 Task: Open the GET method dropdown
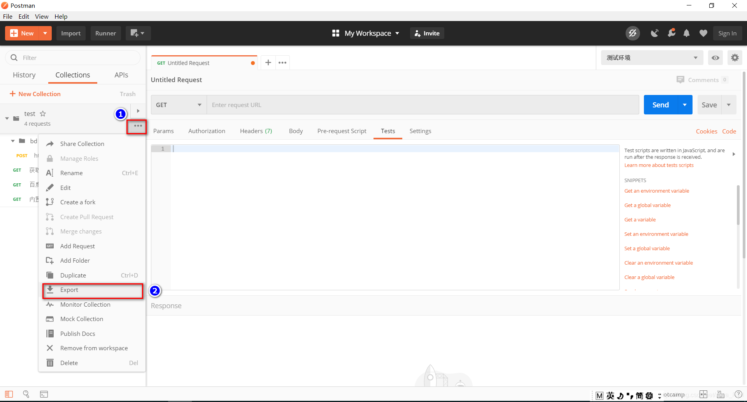pos(179,105)
